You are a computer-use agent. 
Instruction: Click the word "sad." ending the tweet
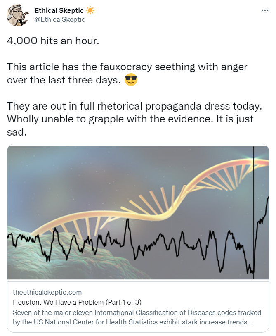[x=17, y=133]
